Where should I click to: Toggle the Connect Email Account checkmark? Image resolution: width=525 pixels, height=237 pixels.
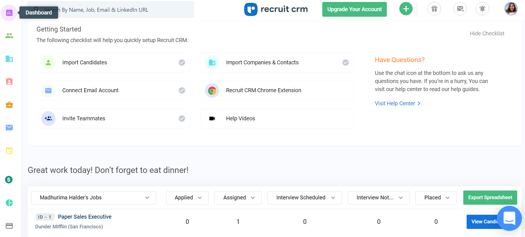click(x=182, y=90)
